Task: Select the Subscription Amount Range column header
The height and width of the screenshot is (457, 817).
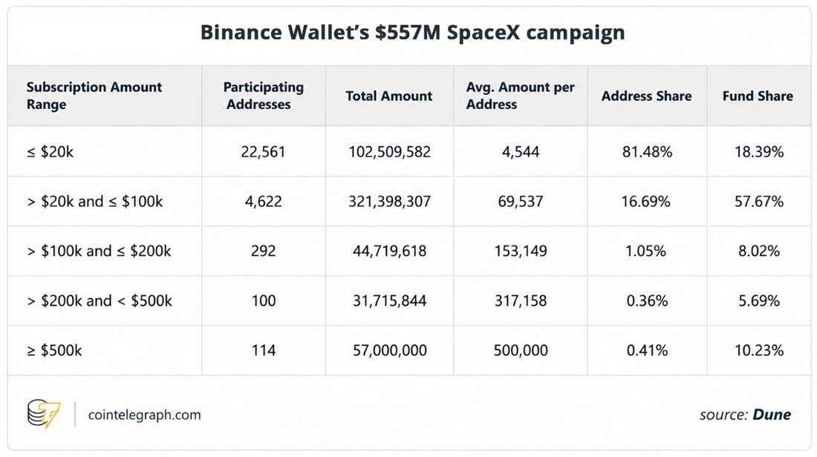Action: tap(94, 96)
